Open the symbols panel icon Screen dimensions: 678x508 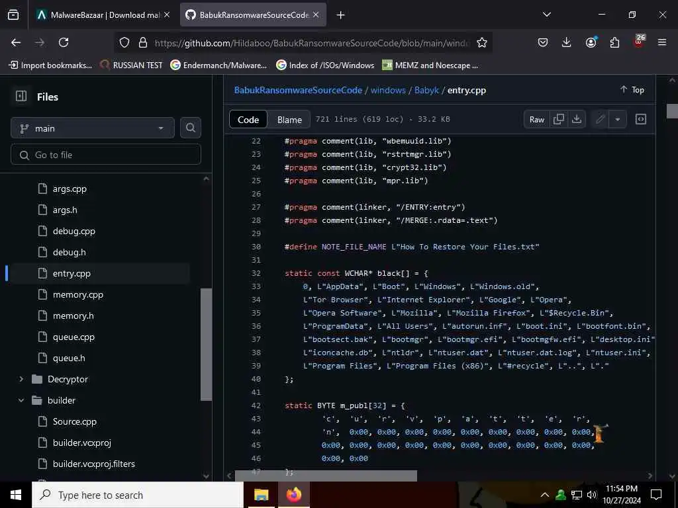(x=641, y=119)
